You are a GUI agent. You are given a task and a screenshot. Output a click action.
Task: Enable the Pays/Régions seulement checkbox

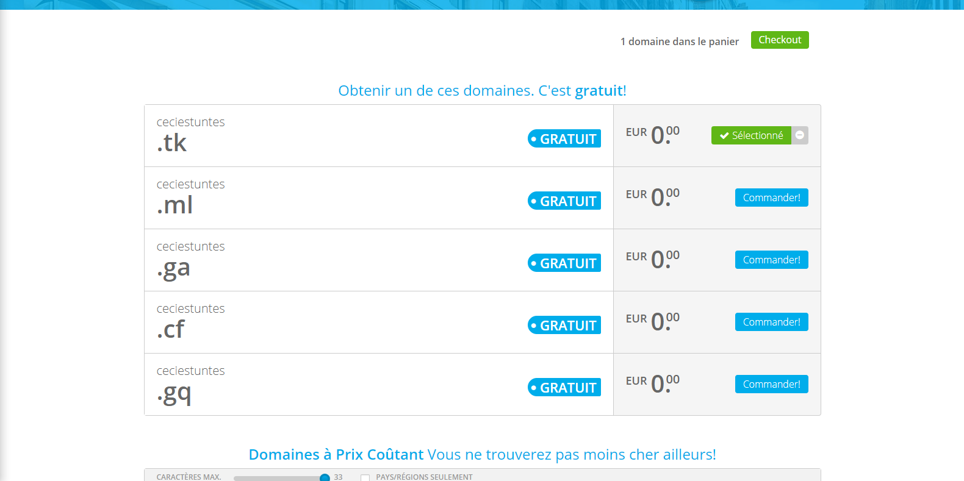click(x=365, y=477)
